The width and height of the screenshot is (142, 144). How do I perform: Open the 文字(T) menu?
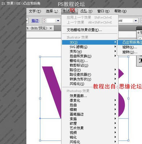click(35, 11)
